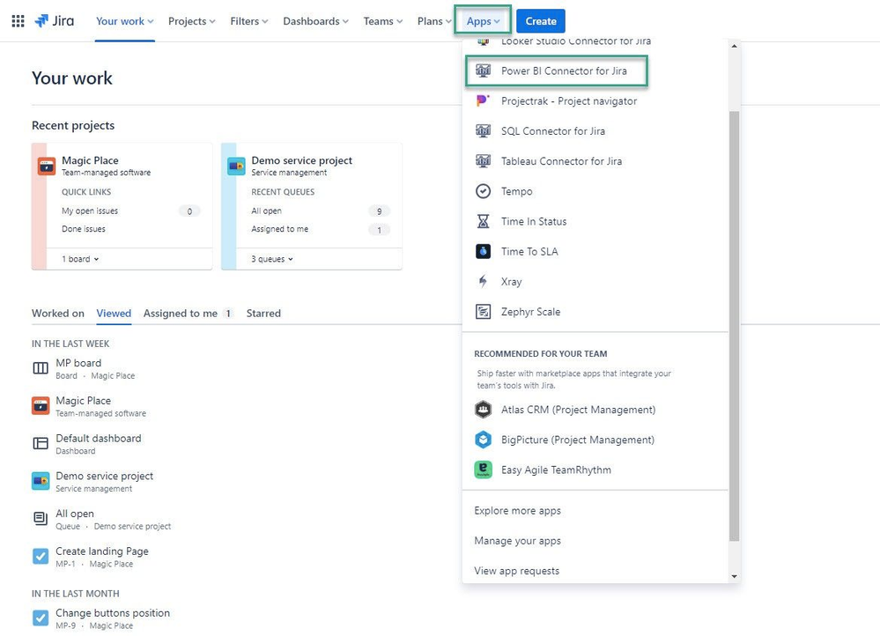The height and width of the screenshot is (636, 880).
Task: Click the Create button
Action: coord(541,21)
